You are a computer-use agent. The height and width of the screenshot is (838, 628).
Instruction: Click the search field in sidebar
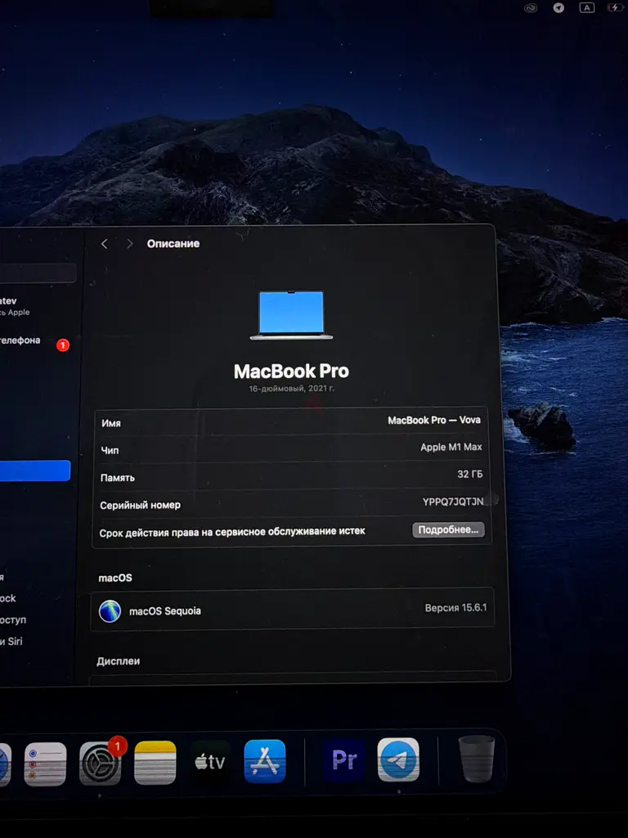38,273
